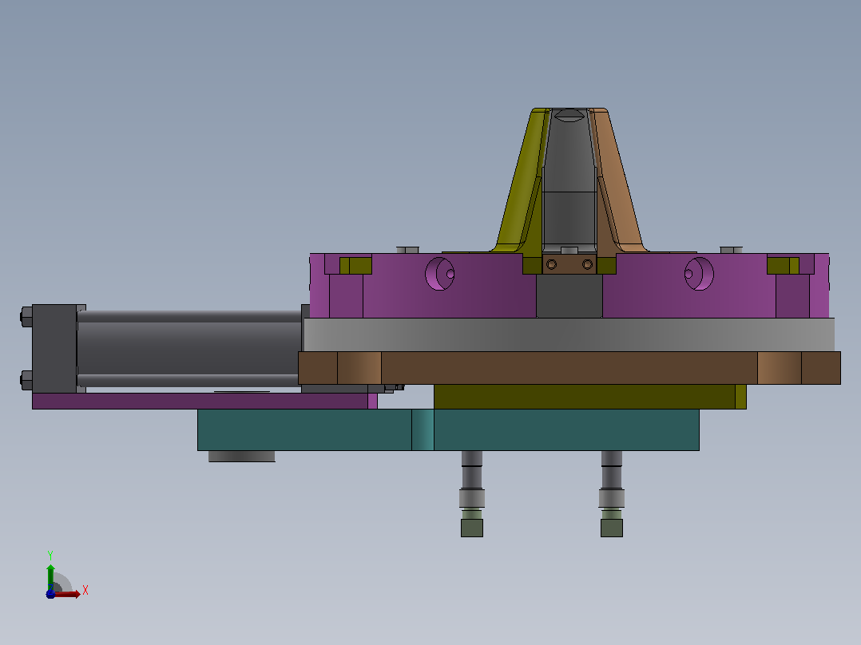The image size is (861, 645).
Task: Select the small gray pad under teal plate
Action: click(x=241, y=456)
